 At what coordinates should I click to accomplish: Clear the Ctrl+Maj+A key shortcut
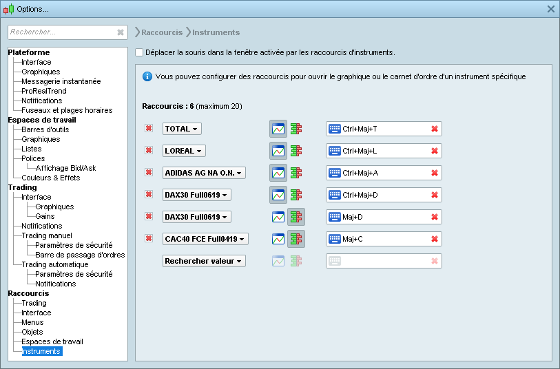pos(435,173)
